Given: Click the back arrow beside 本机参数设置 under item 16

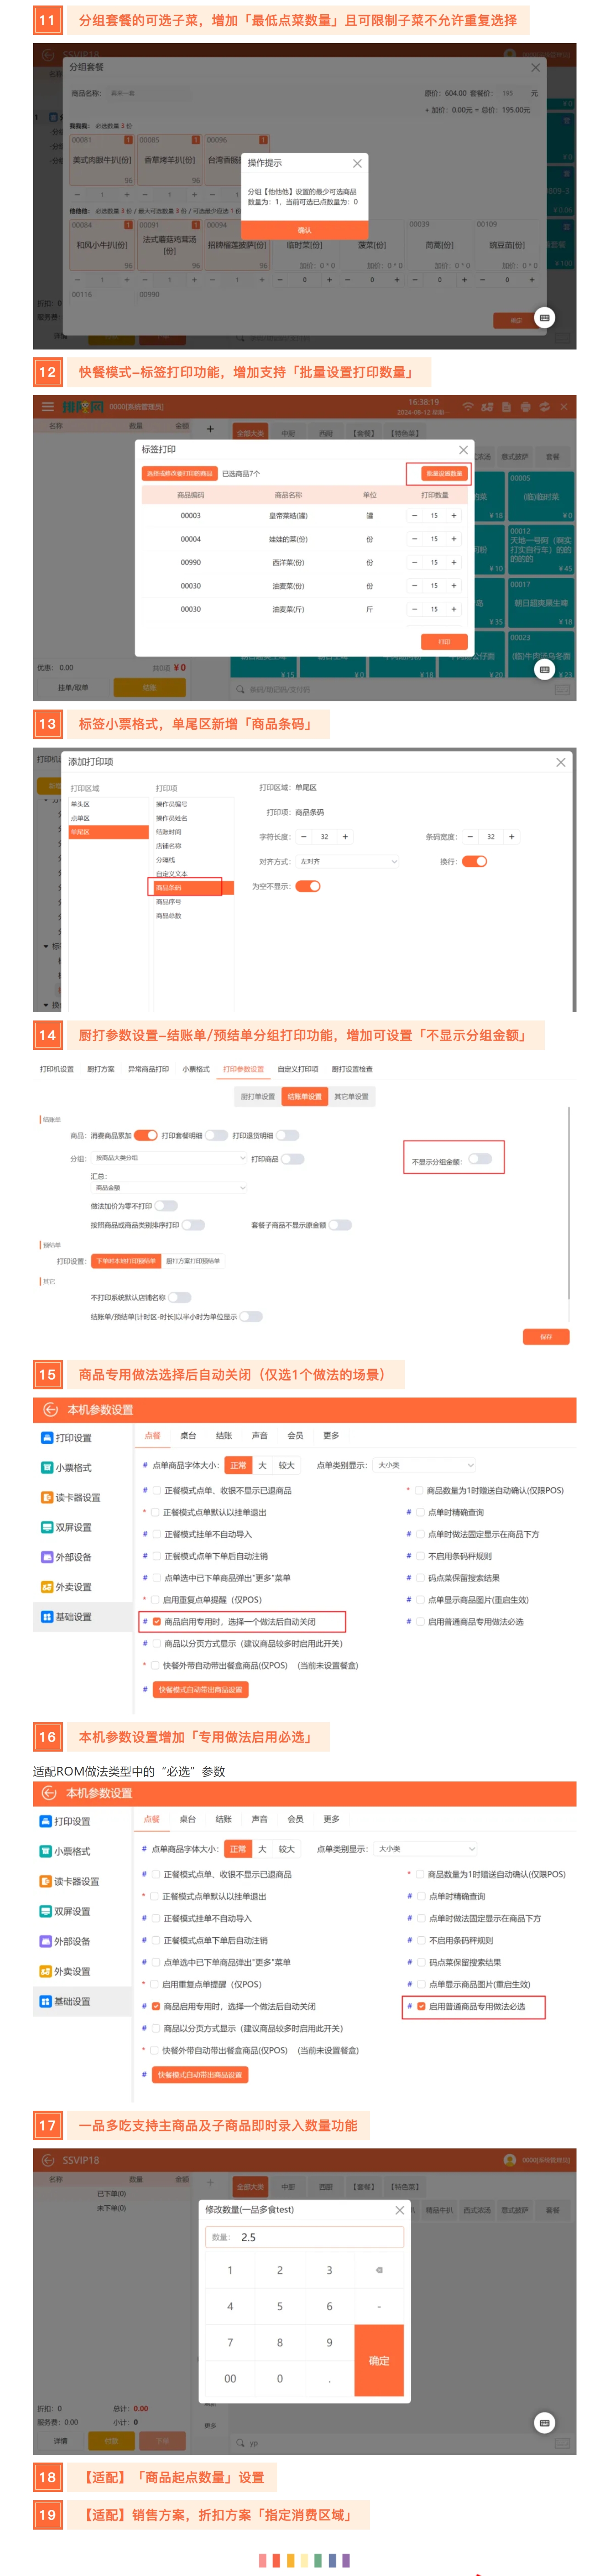Looking at the screenshot, I should [49, 1793].
